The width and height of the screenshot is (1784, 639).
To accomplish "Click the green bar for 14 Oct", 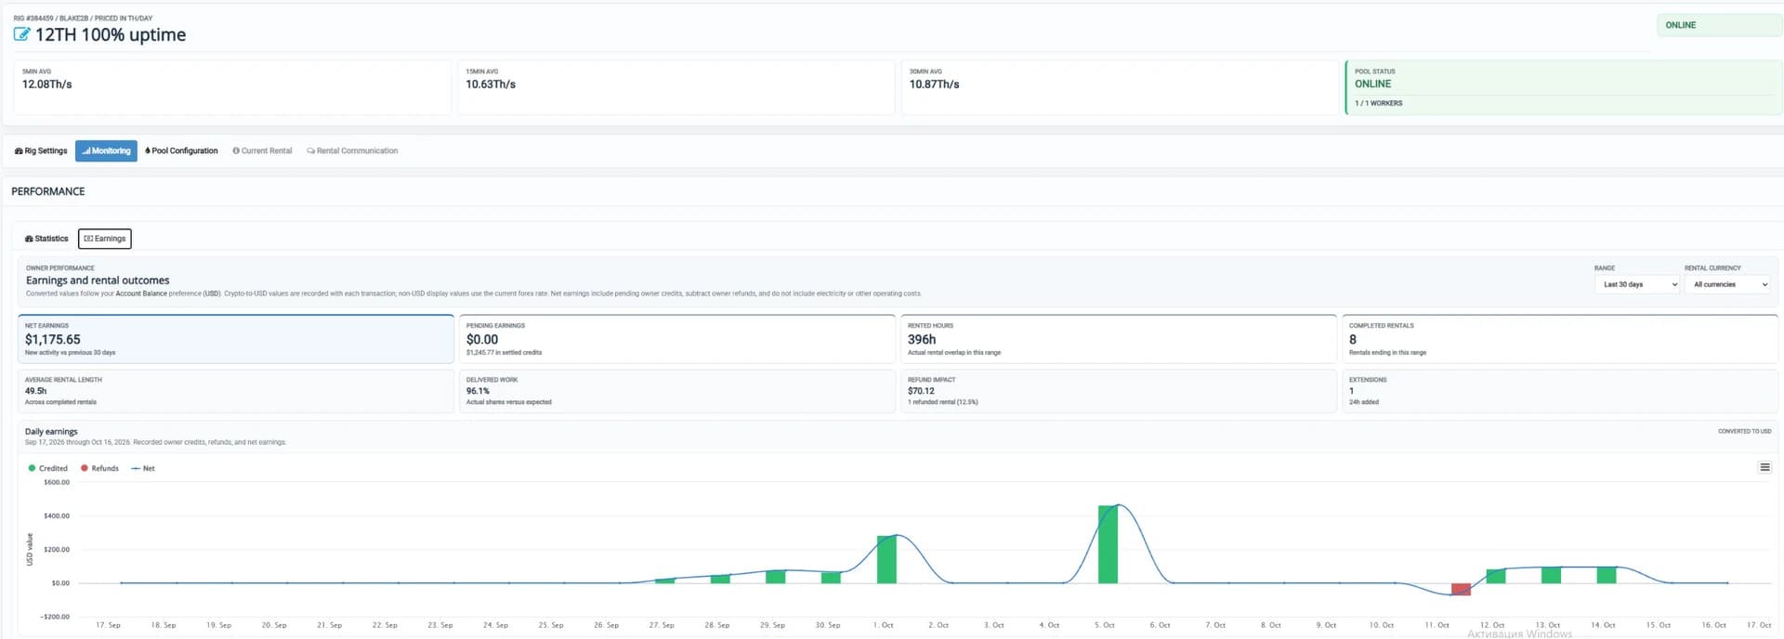I will [1607, 575].
